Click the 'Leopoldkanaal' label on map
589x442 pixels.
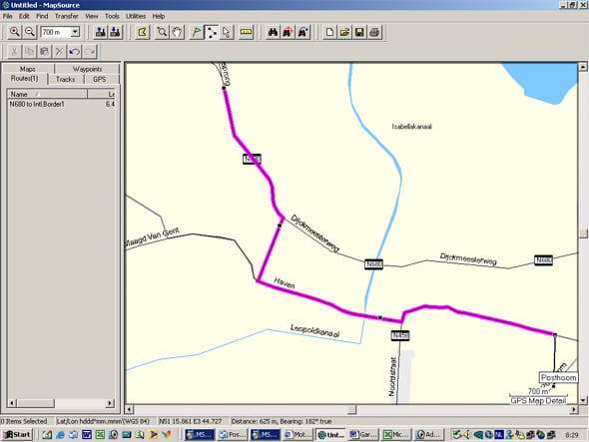point(315,330)
